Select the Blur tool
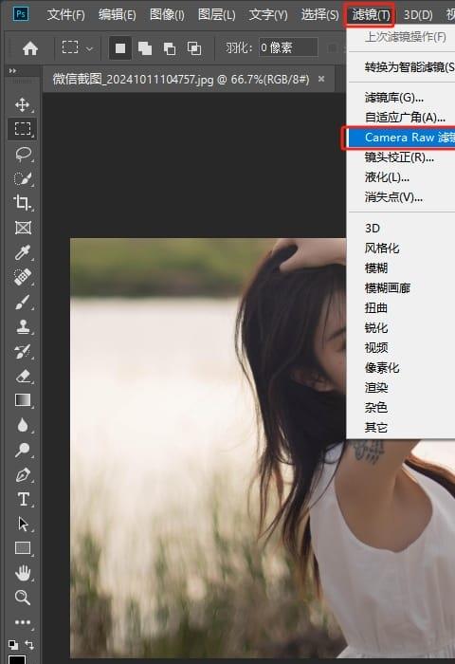 point(23,425)
